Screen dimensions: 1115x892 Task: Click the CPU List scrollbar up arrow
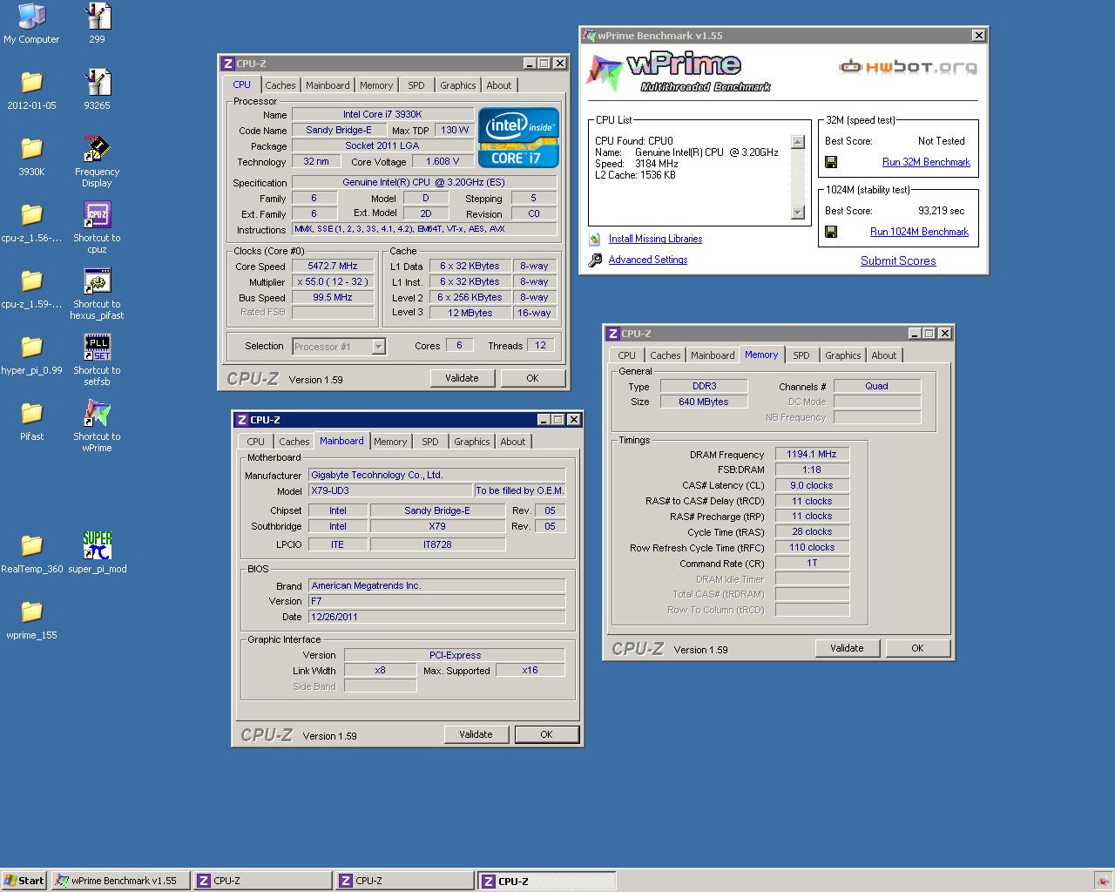(x=797, y=142)
